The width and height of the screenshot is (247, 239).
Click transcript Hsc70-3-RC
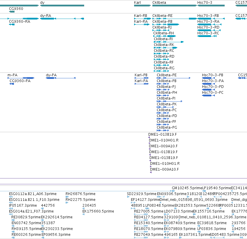coord(207,36)
